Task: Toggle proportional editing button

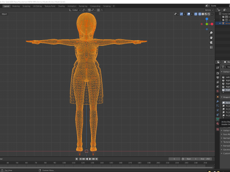Action: click(98, 10)
